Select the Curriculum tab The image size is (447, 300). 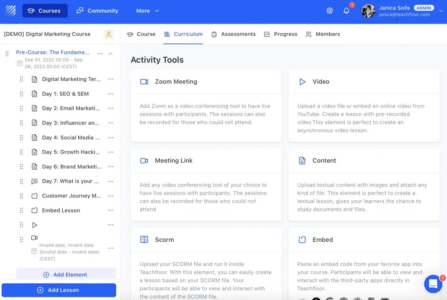tap(183, 34)
